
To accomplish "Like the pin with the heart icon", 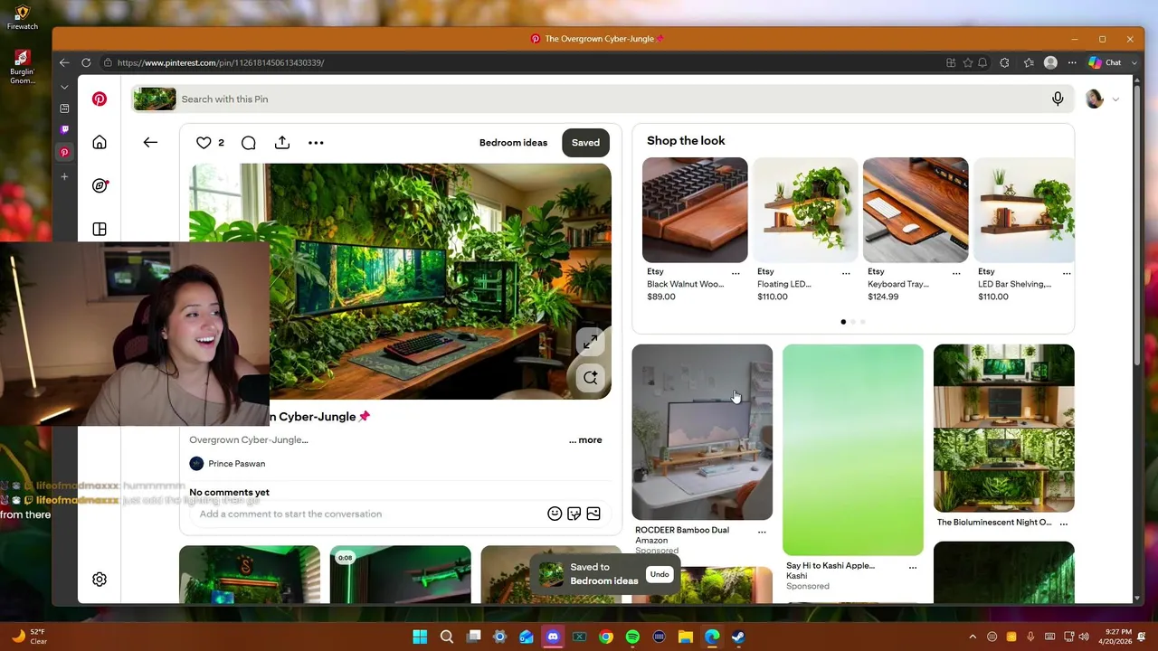I will tap(204, 143).
